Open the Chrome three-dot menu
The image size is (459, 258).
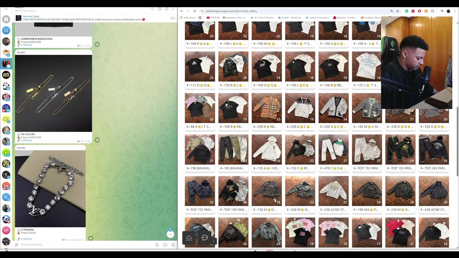click(454, 11)
